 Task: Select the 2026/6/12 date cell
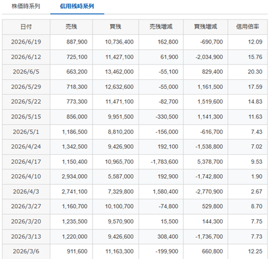point(26,57)
